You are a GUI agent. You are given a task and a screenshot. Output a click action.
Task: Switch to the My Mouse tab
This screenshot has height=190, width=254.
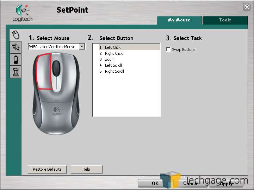(179, 20)
